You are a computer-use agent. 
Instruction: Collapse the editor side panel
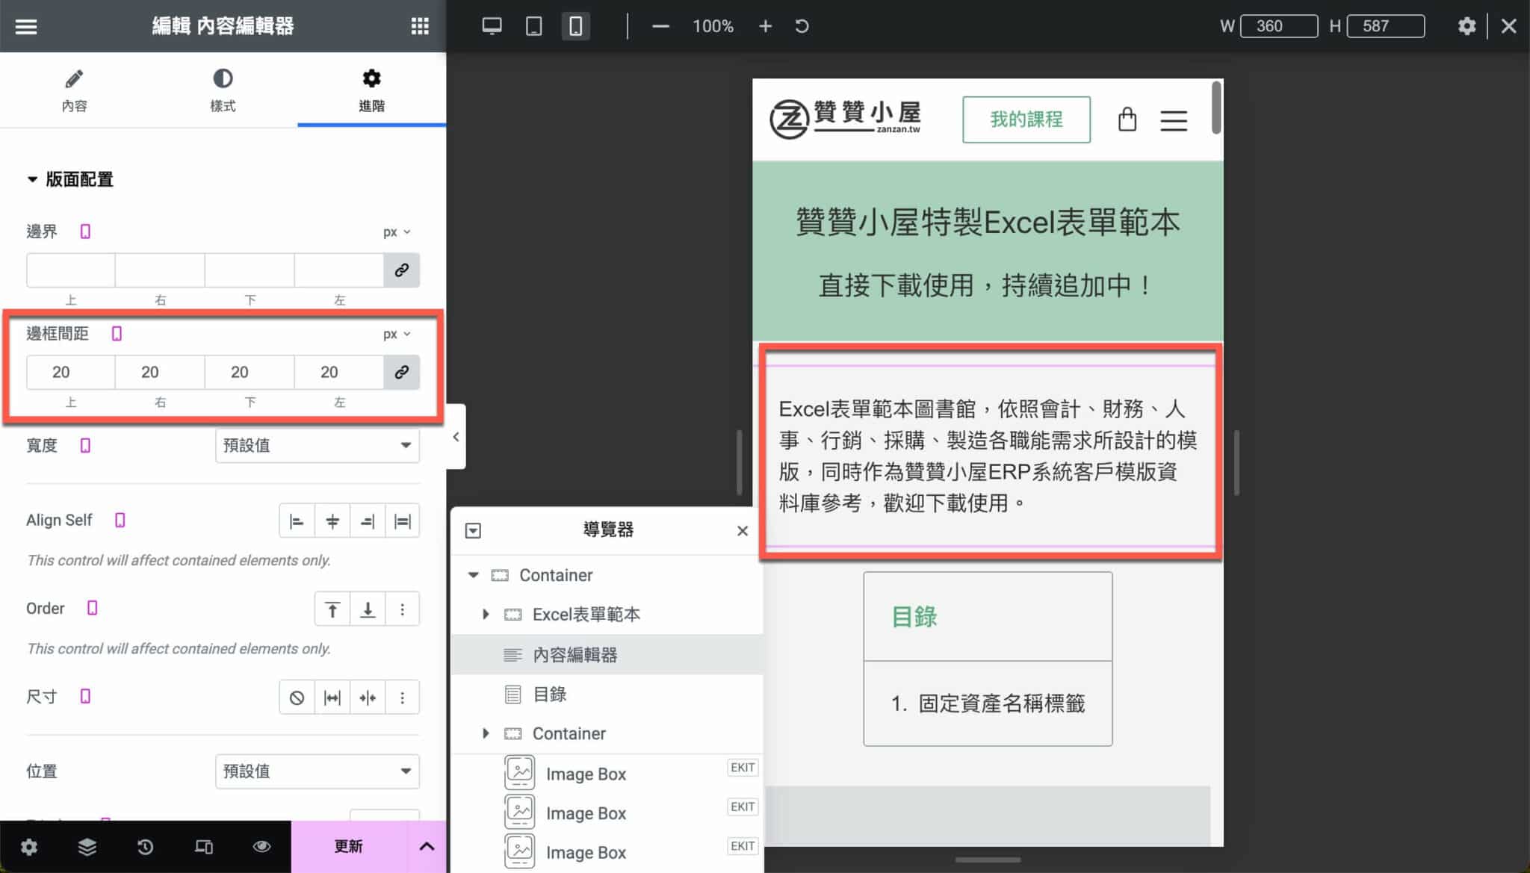point(456,437)
